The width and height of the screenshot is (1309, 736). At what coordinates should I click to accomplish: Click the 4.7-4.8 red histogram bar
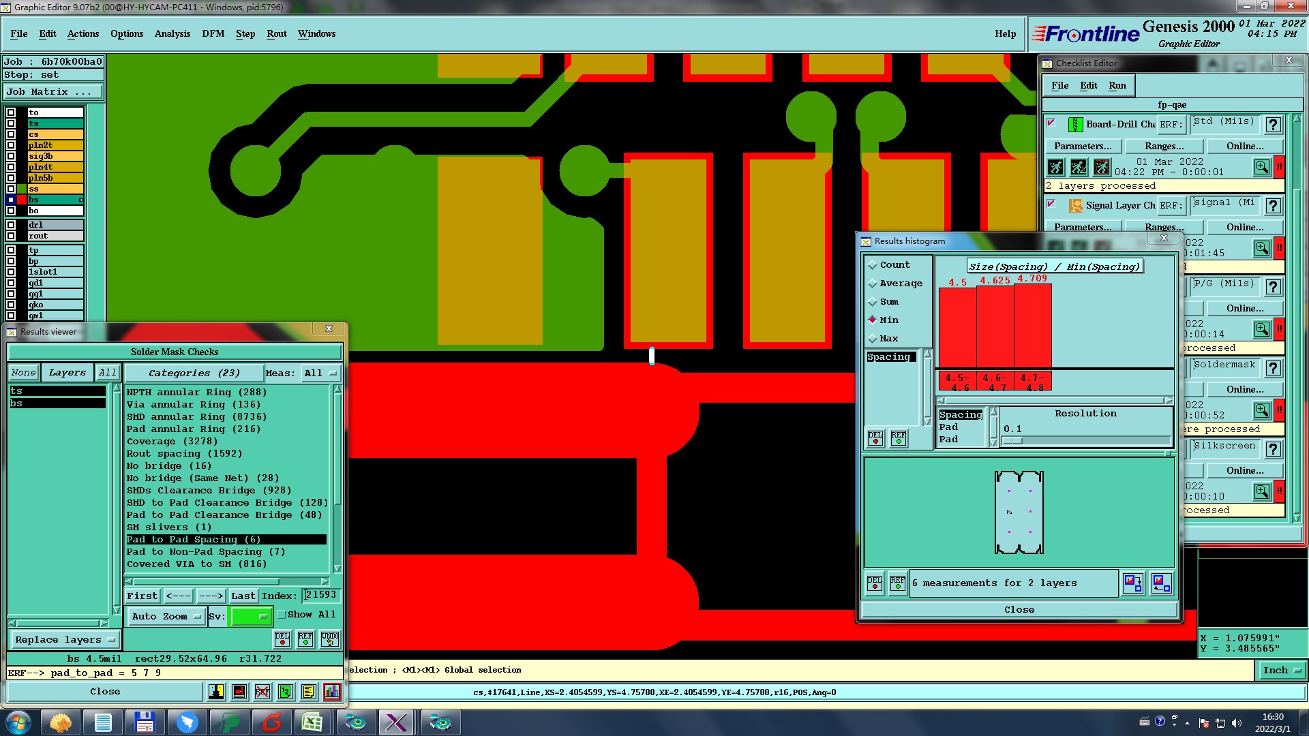(x=1032, y=326)
